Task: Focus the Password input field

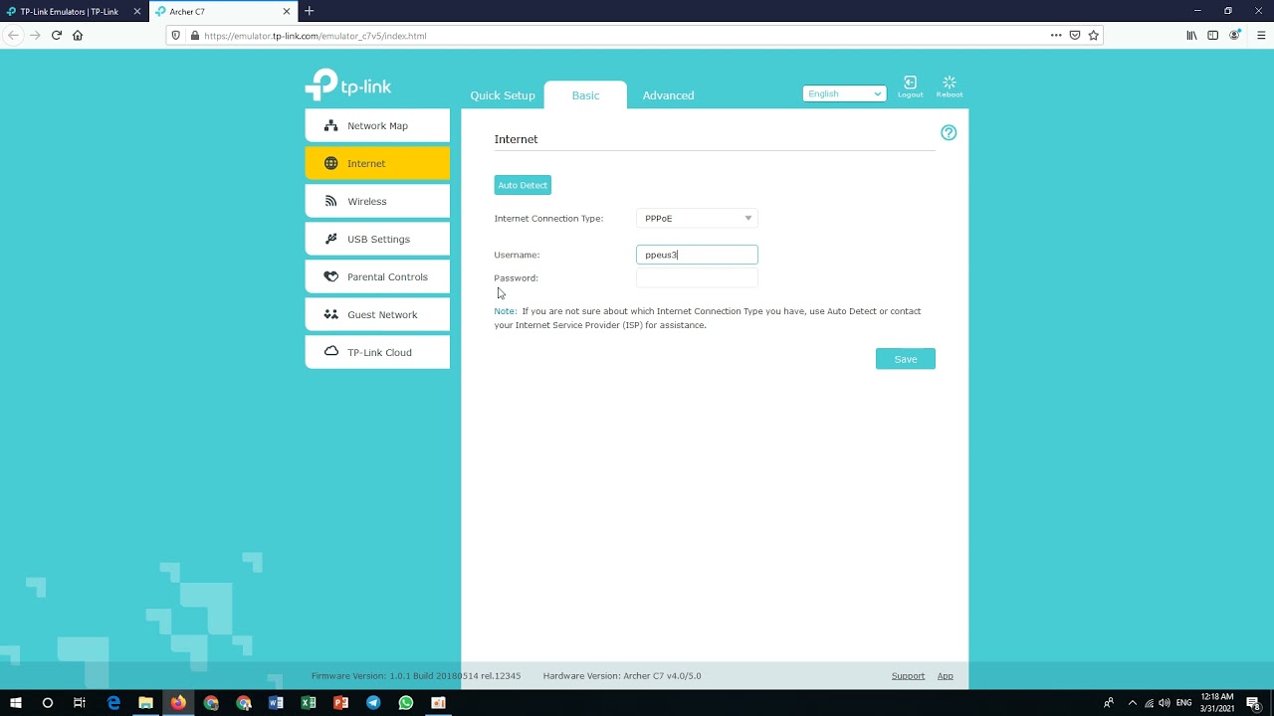Action: (x=697, y=278)
